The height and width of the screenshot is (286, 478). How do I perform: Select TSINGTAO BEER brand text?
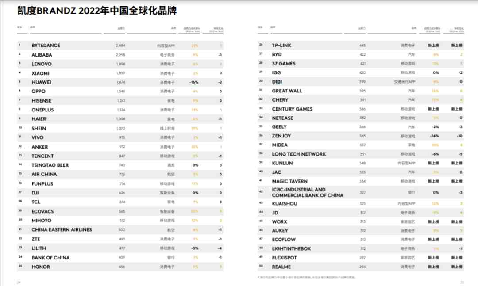coord(50,165)
